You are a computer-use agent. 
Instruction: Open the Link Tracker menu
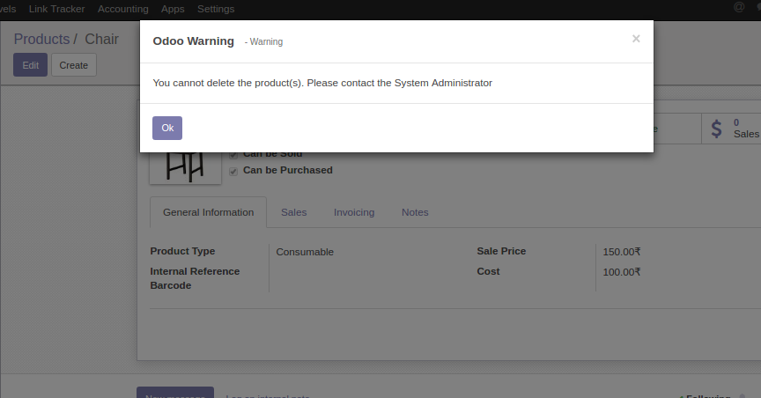[58, 9]
